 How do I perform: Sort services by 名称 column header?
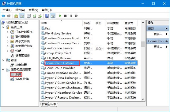61,23
